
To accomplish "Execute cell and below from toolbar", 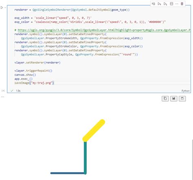I will (165, 4).
